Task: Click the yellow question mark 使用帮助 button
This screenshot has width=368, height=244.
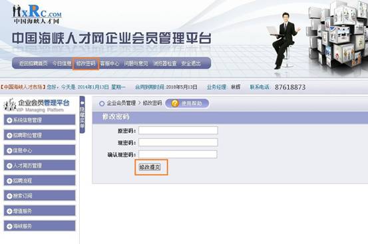Action: 187,103
